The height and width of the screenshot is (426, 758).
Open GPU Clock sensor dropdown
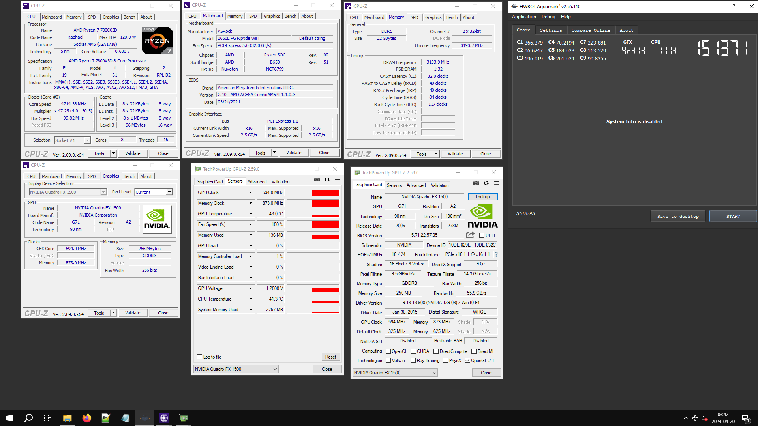point(250,192)
